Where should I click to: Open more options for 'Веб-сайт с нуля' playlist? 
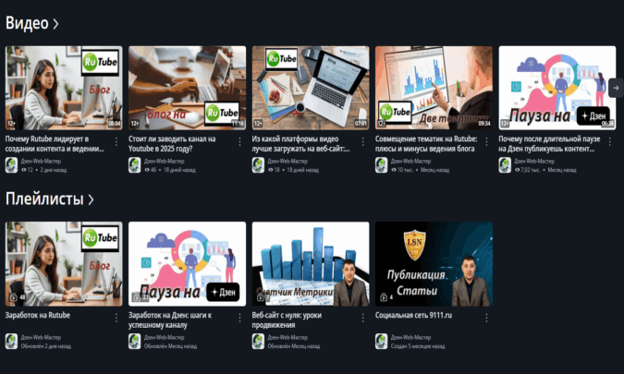(x=363, y=318)
